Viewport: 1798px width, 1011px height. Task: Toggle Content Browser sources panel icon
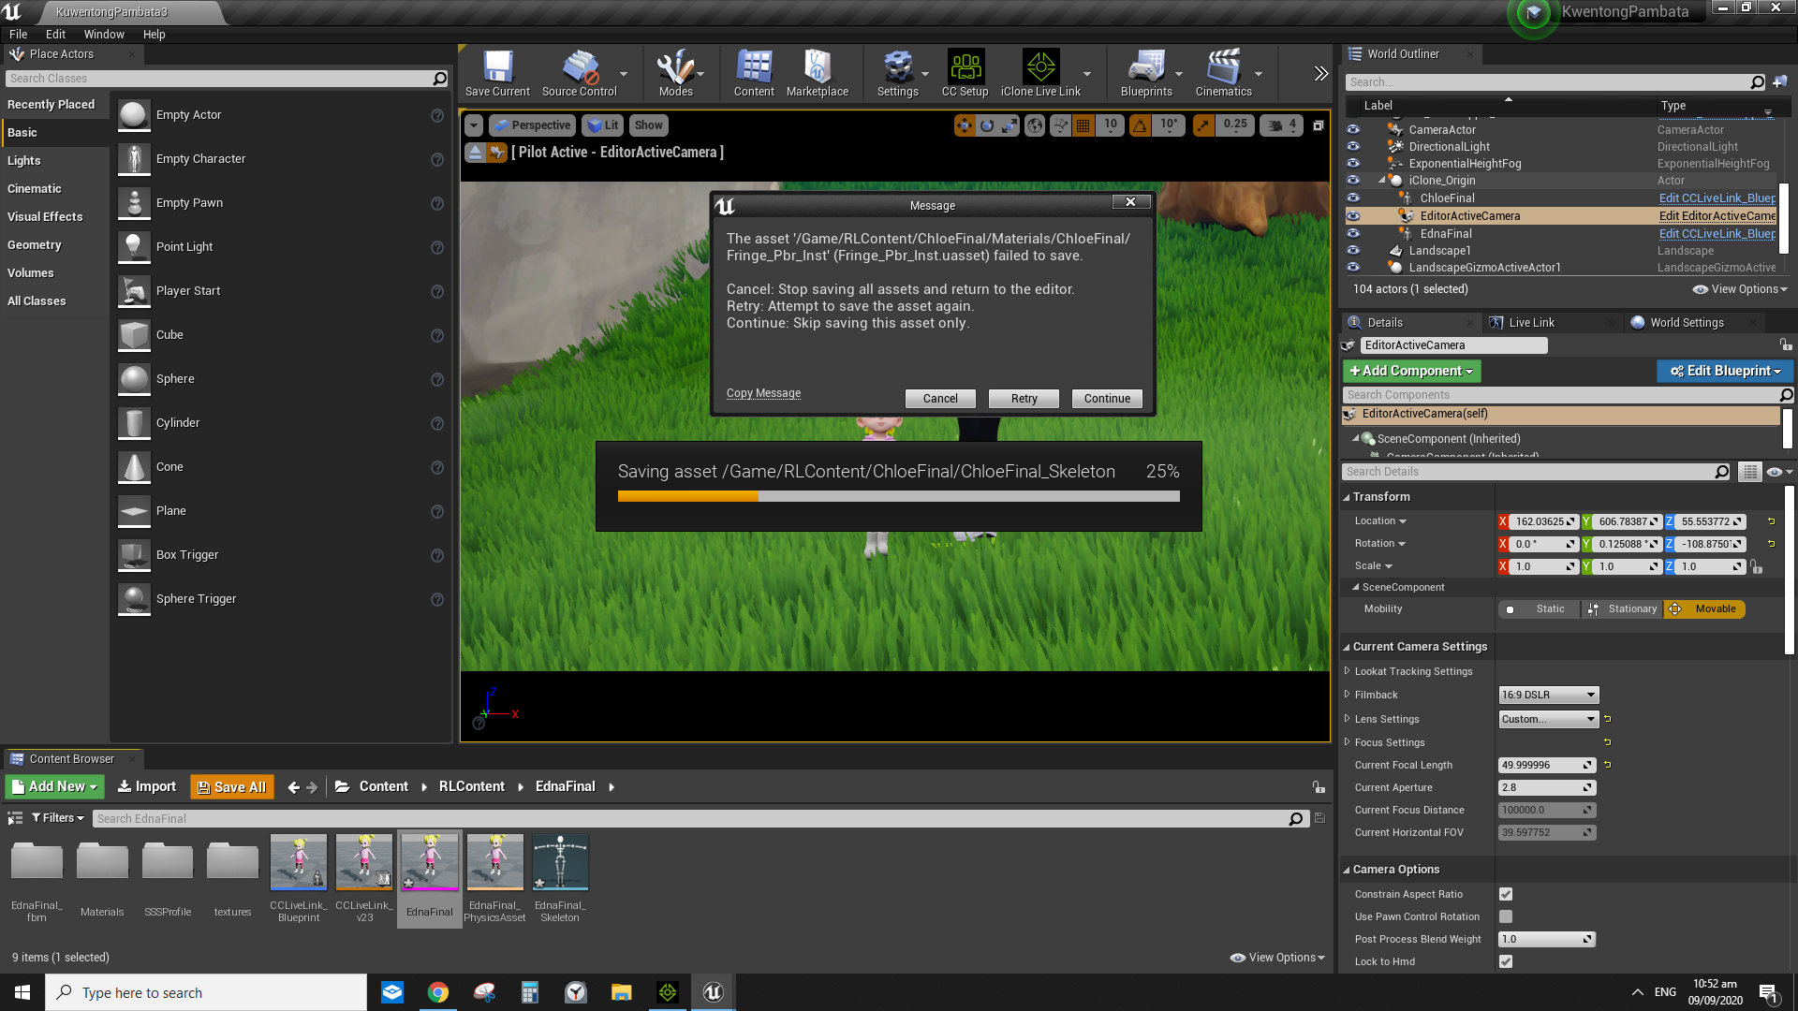coord(15,818)
